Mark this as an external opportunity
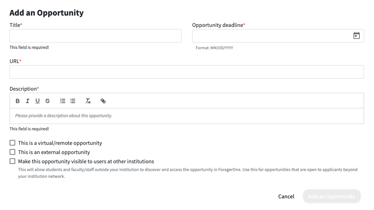The image size is (374, 210). 12,152
